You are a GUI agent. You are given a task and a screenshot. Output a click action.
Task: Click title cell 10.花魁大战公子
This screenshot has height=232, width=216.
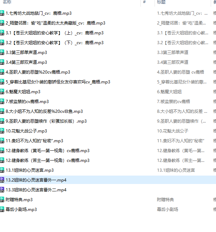[x=173, y=131]
